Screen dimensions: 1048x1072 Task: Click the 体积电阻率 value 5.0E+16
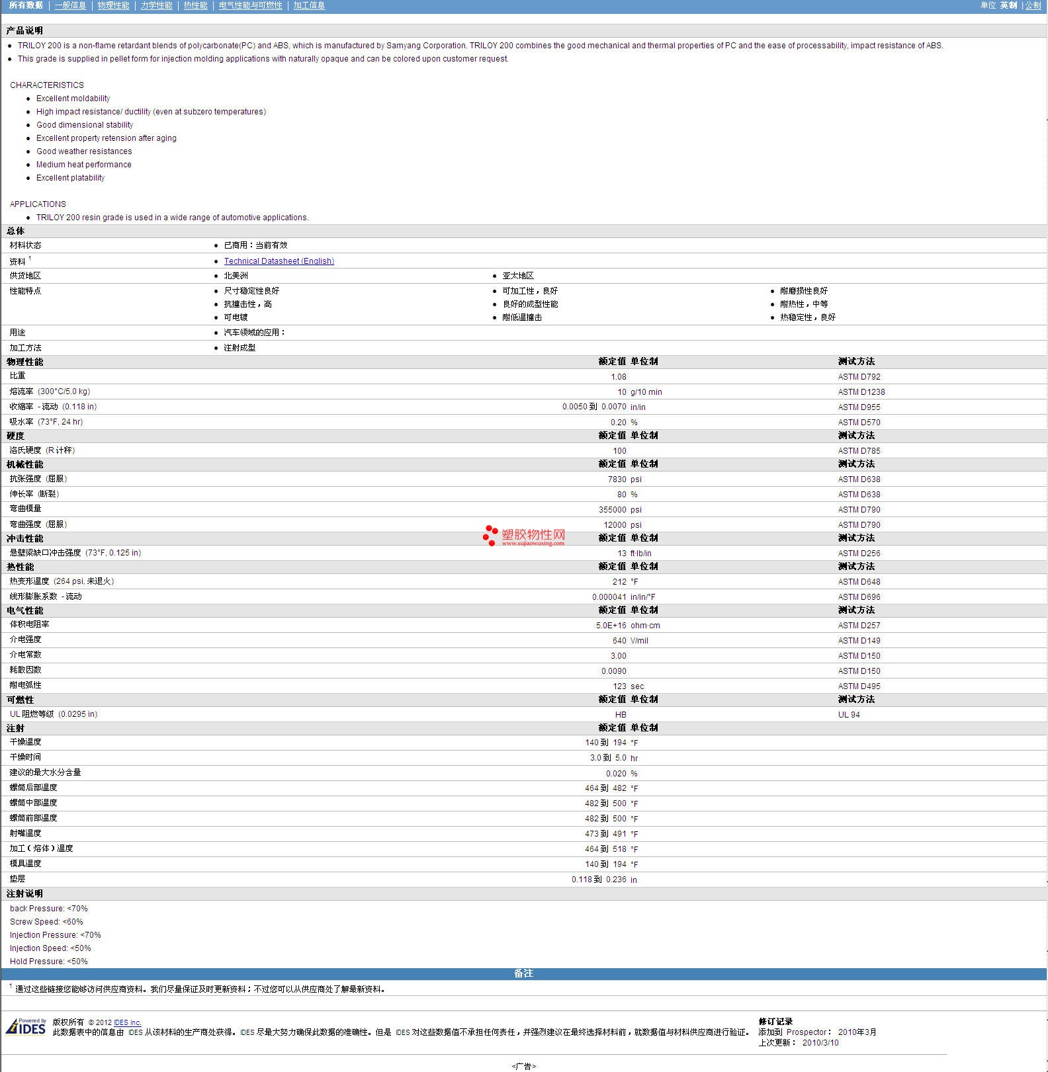(x=611, y=626)
